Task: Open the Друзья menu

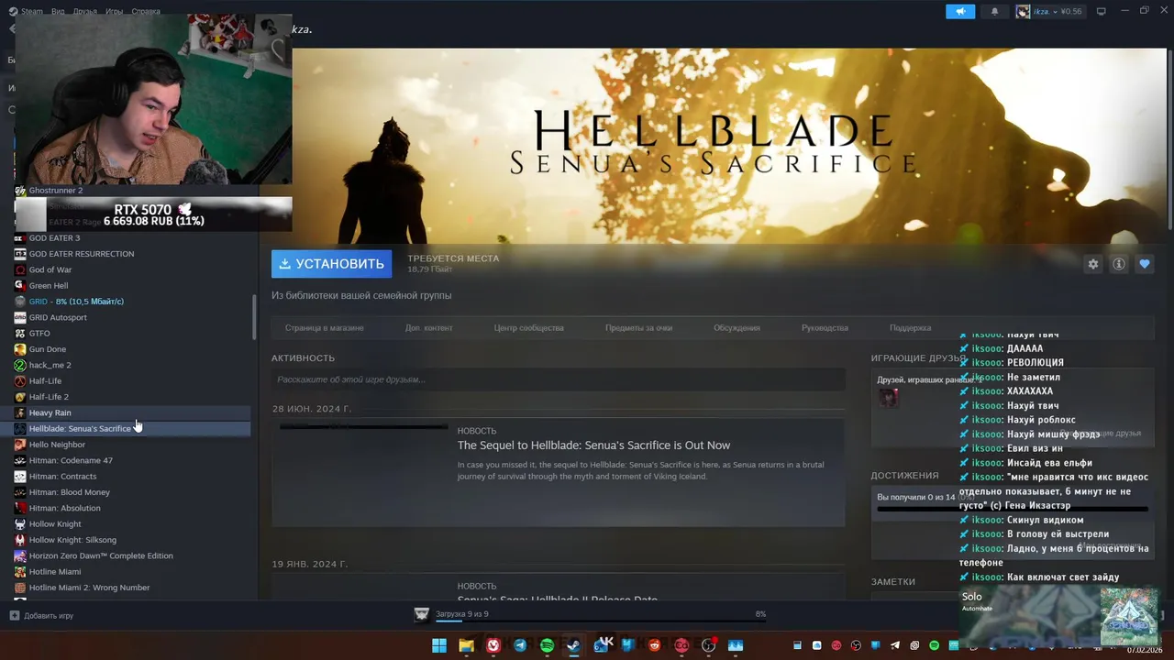Action: point(84,12)
